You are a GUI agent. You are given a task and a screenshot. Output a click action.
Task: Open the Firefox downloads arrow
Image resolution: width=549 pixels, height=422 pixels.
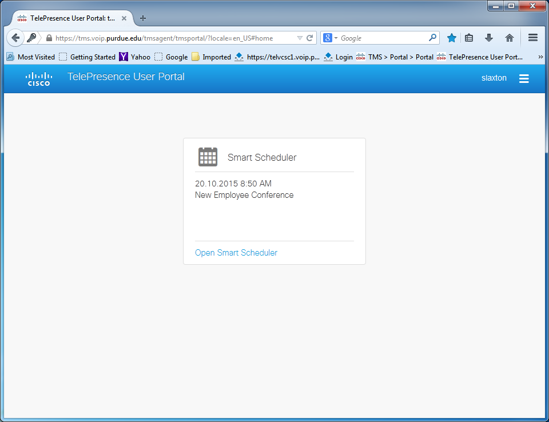point(489,38)
